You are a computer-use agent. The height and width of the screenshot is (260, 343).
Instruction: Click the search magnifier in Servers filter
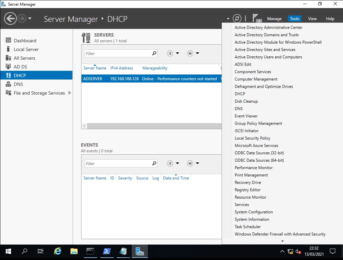pyautogui.click(x=154, y=53)
